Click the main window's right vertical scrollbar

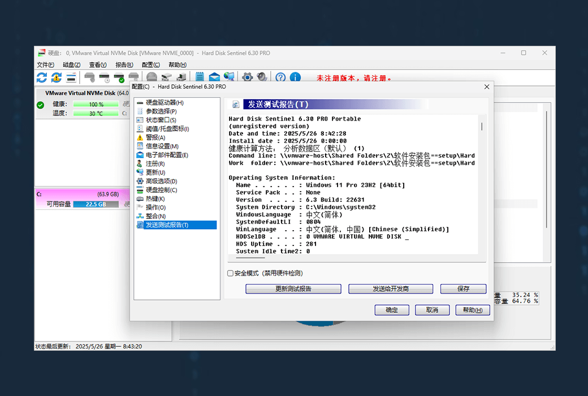point(547,169)
